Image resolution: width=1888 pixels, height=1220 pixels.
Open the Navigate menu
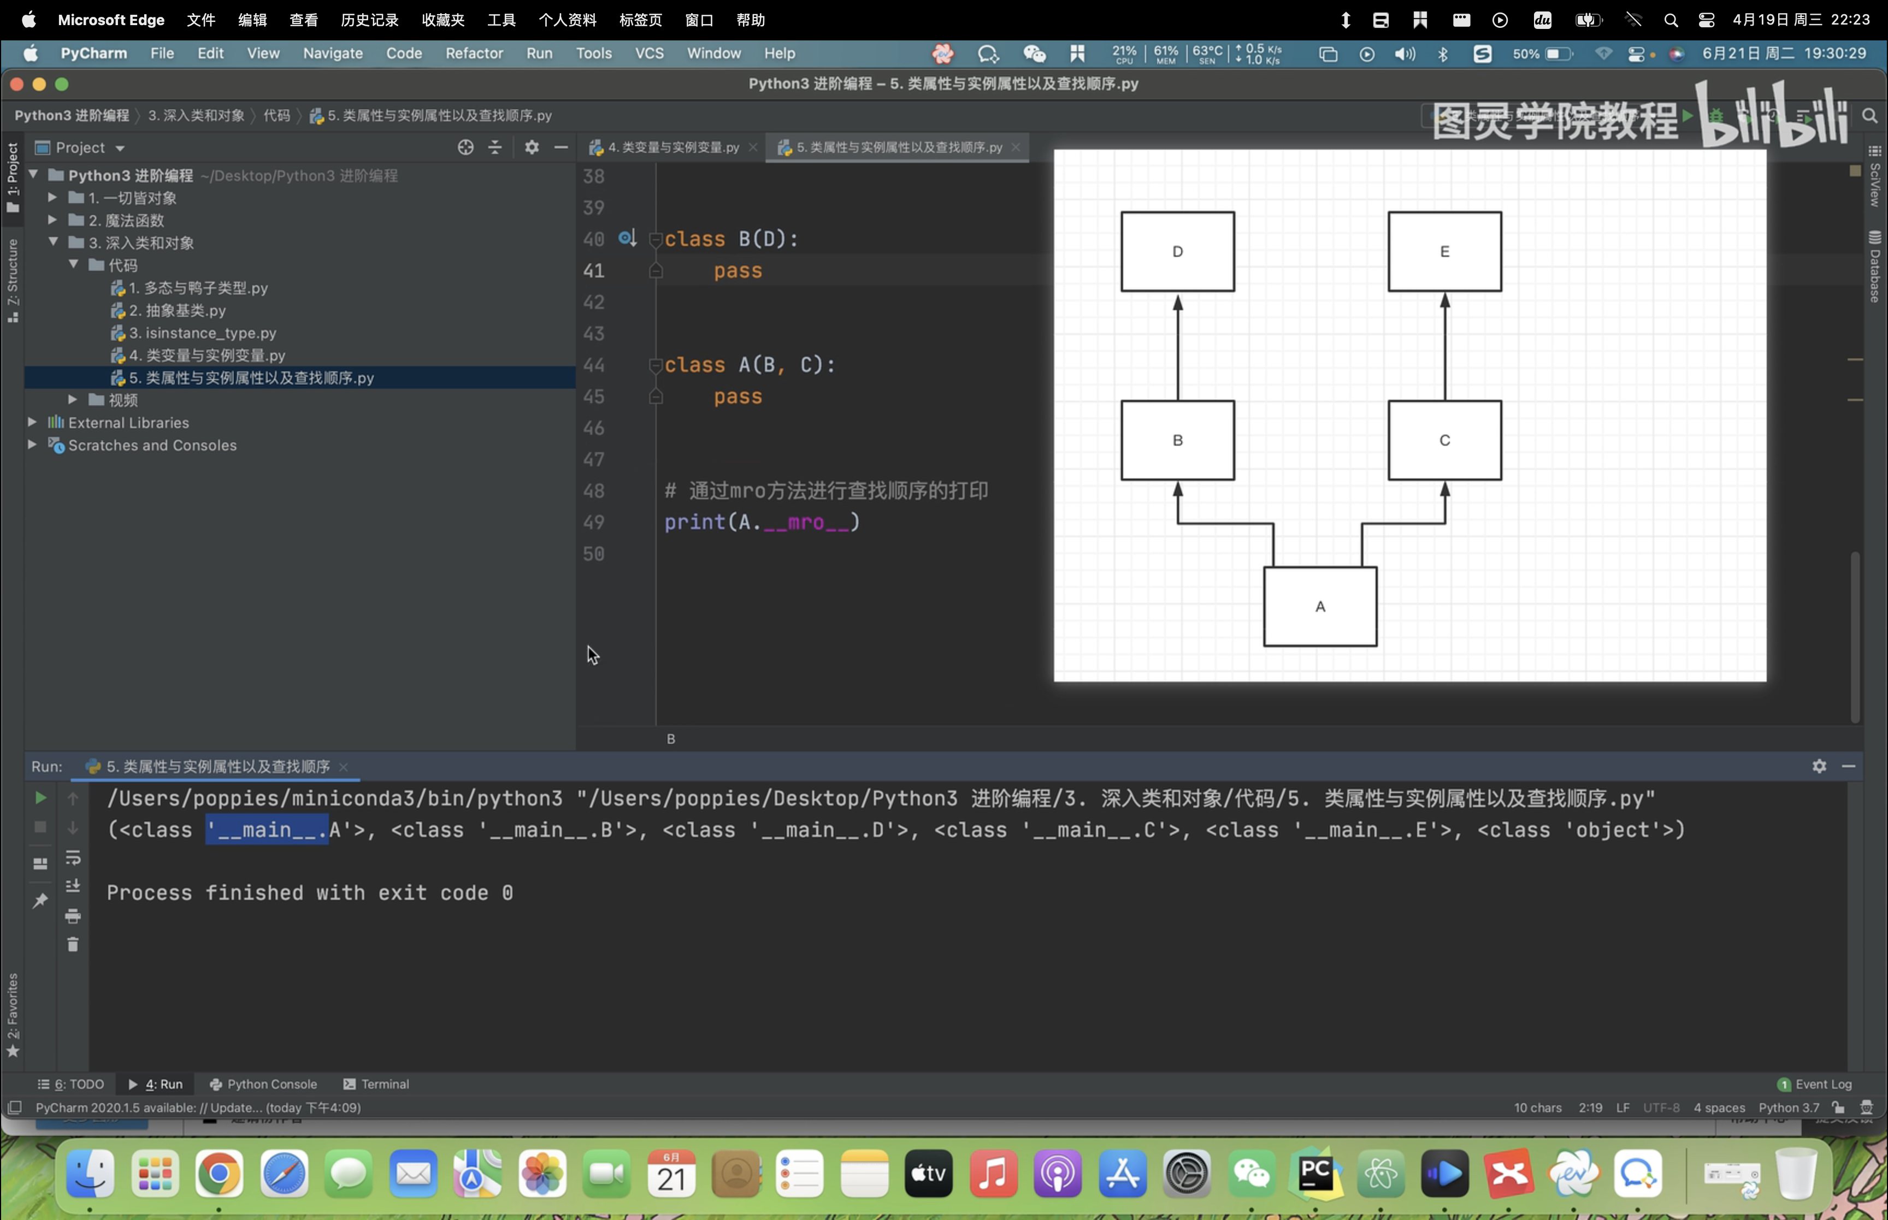[333, 53]
